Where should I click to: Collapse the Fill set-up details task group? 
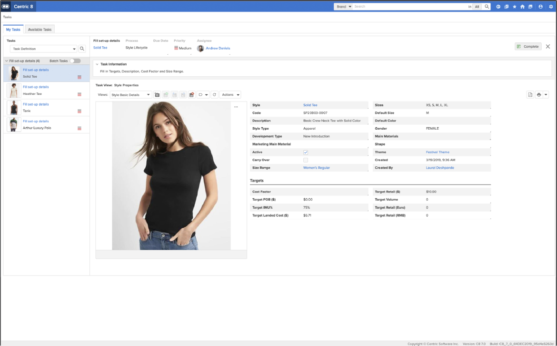point(5,61)
